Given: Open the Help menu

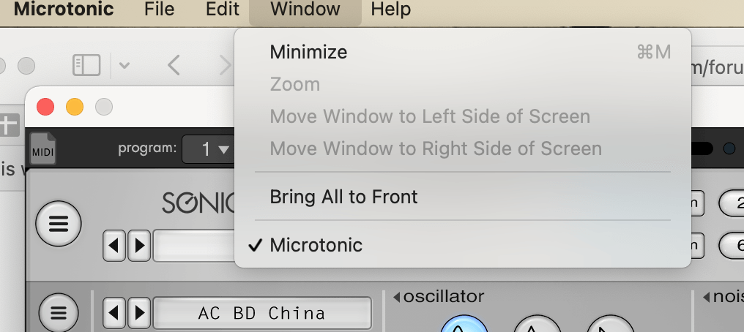Looking at the screenshot, I should coord(390,9).
